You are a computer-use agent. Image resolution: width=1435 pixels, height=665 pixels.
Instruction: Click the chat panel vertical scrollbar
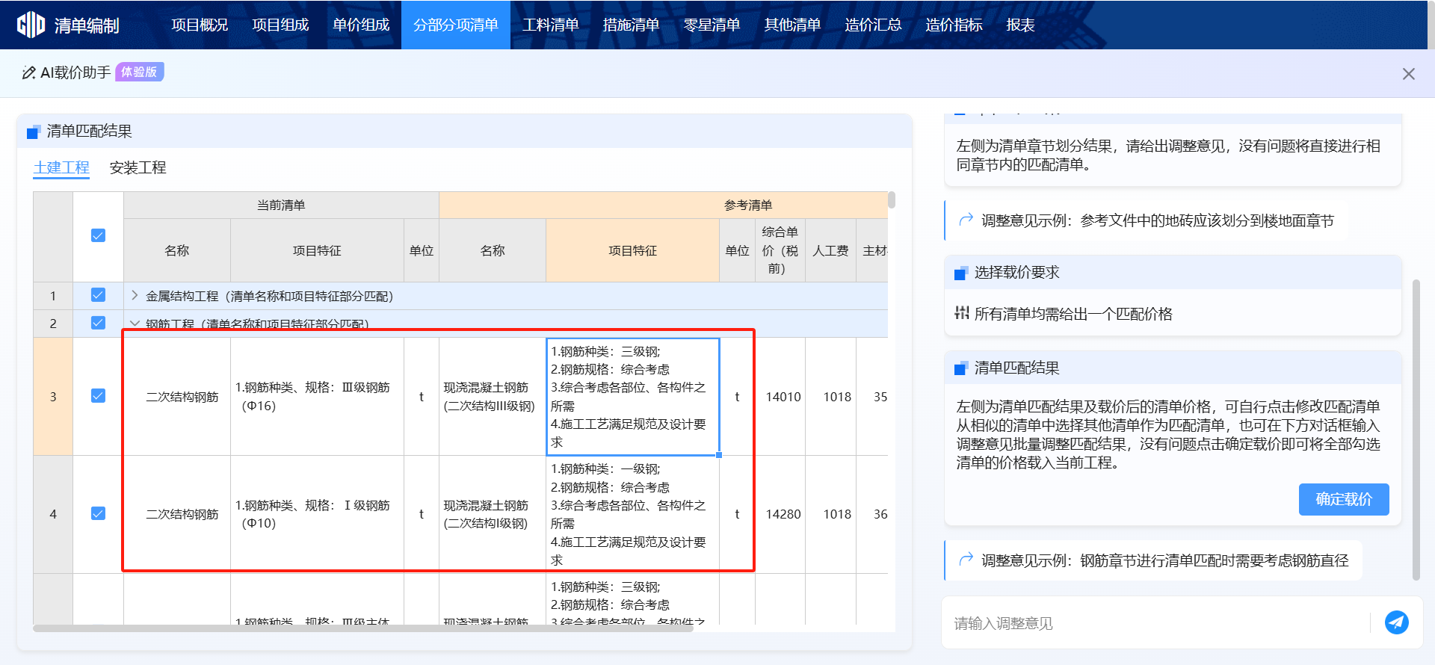pyautogui.click(x=1416, y=430)
